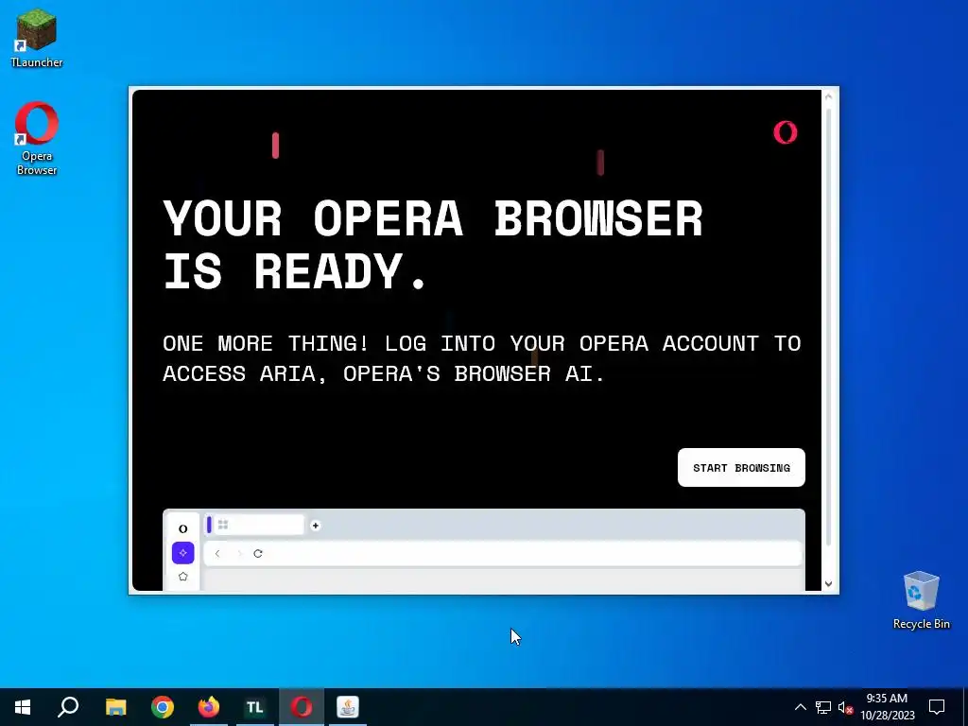
Task: Click the installer vertical scrollbar thumb
Action: [828, 326]
